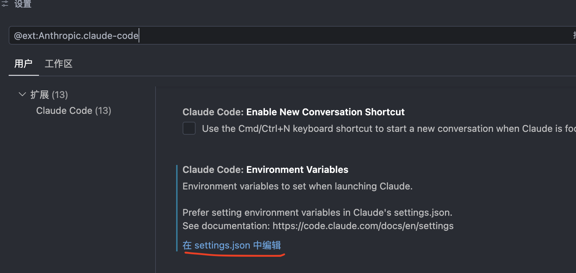Click the settings.json preference note text
The height and width of the screenshot is (273, 576).
[x=317, y=212]
